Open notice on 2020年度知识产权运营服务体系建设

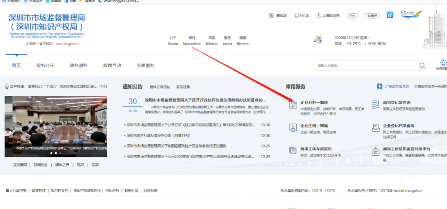190,157
